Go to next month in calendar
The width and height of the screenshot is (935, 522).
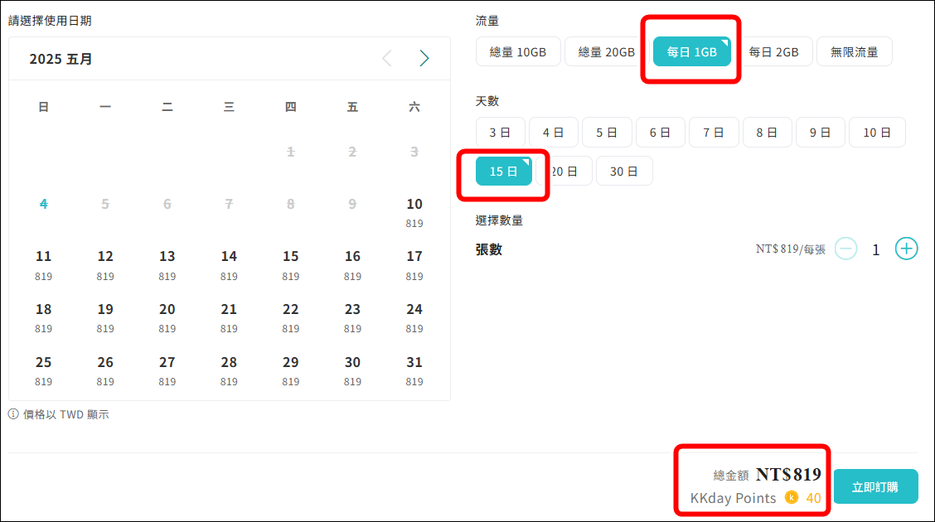424,58
